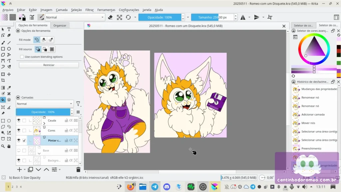Select the Zoom magnifier tool
Screen dimensions: 341x192
pyautogui.click(x=3, y=146)
